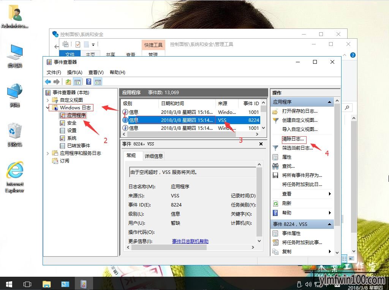
Task: Click the blue help toolbar icon
Action: pyautogui.click(x=89, y=82)
